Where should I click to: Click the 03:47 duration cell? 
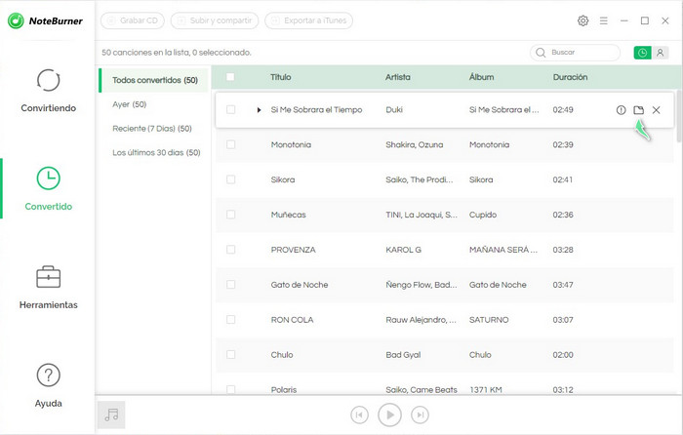563,285
